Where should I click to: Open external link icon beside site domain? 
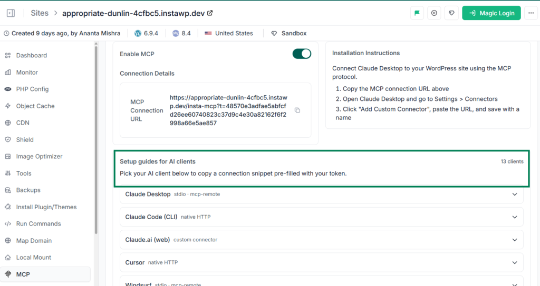210,13
